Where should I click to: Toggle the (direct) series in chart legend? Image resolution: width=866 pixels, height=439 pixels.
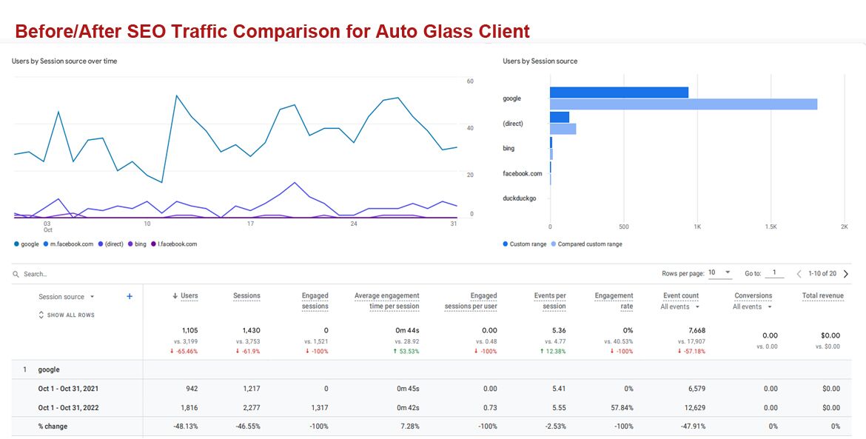pos(101,244)
